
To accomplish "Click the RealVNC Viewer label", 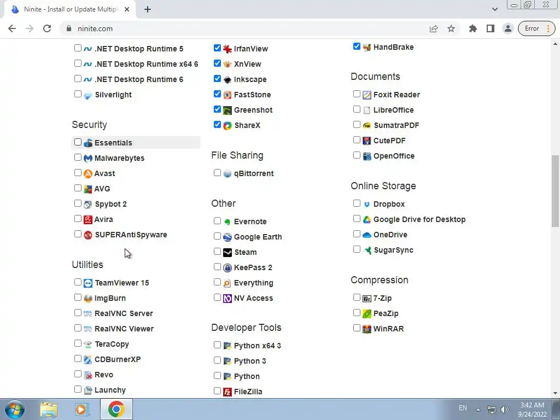I will (x=124, y=329).
